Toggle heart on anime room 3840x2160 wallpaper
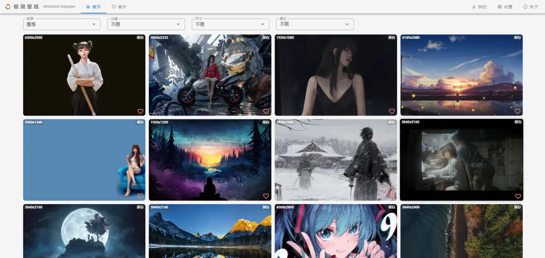 click(518, 196)
